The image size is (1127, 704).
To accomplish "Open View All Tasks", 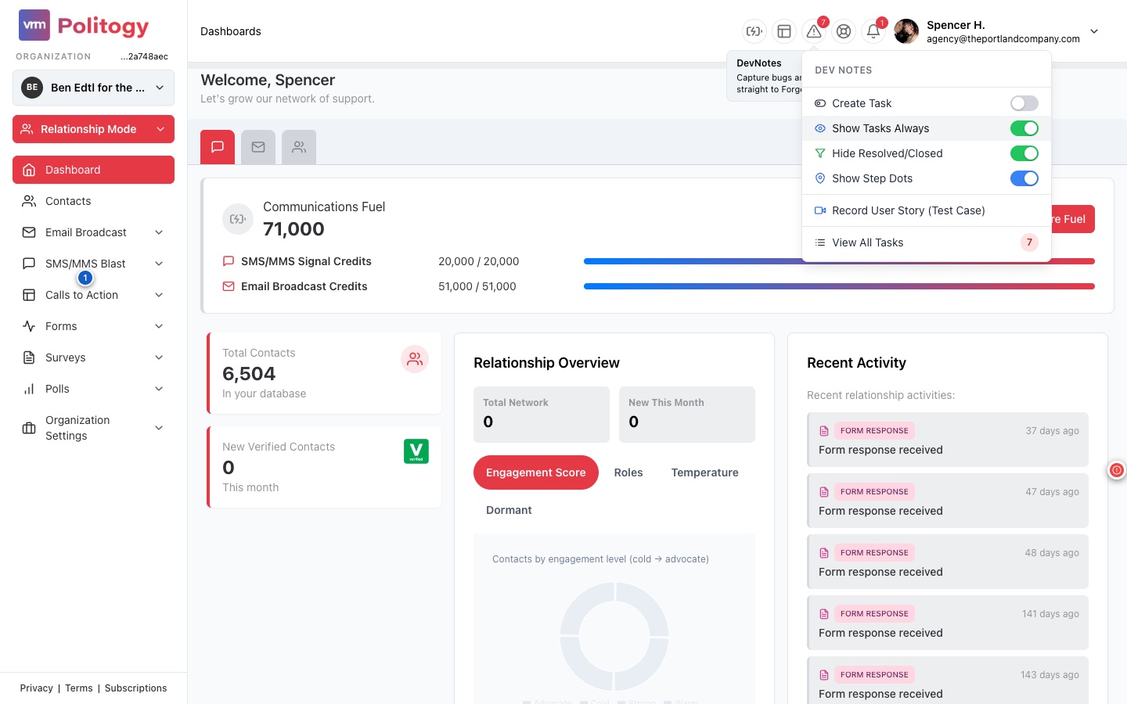I will click(x=927, y=242).
